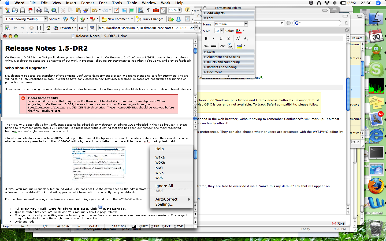Click the Save diskette icon

point(23,10)
